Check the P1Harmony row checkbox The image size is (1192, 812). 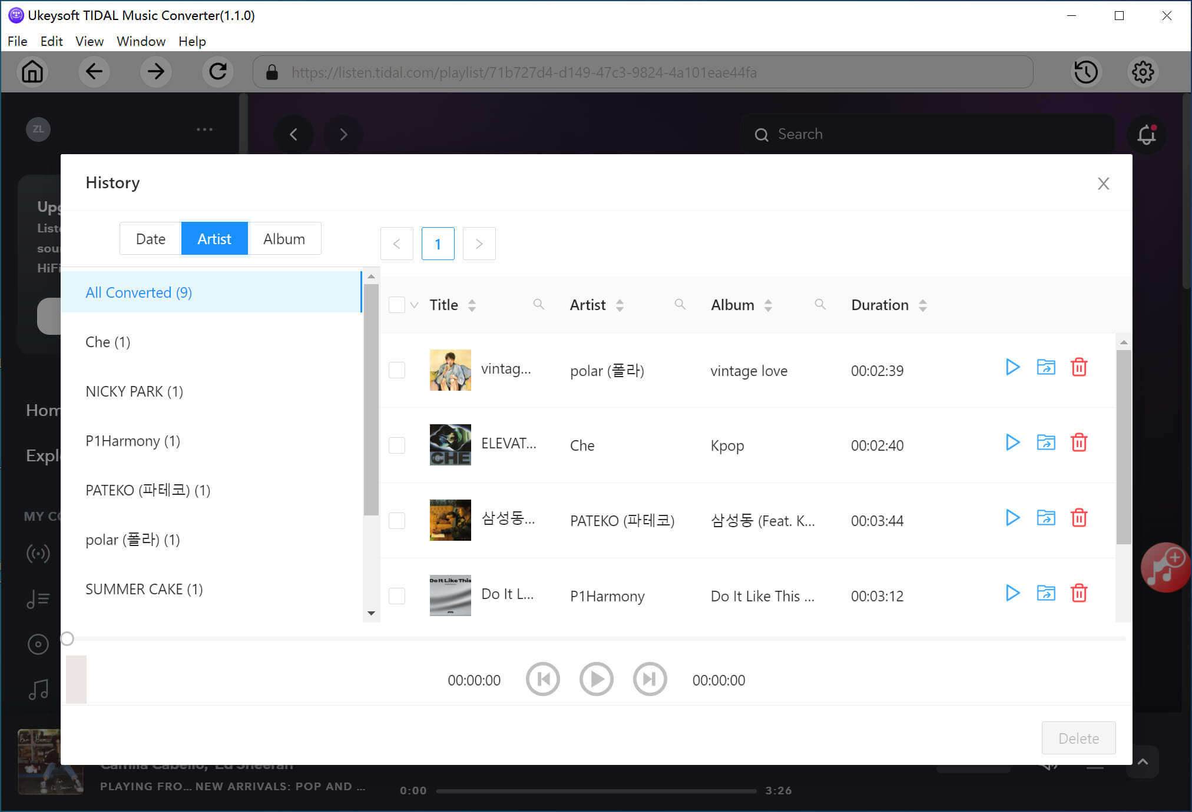pos(397,596)
